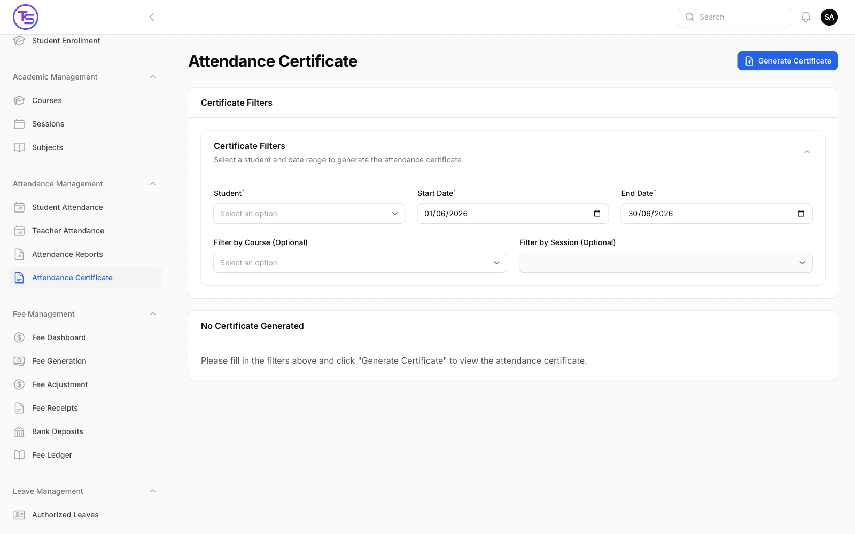Open Subjects in sidebar

coord(85,147)
